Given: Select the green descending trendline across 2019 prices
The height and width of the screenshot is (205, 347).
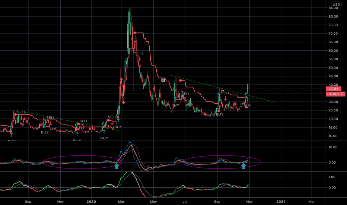Looking at the screenshot, I should (66, 120).
